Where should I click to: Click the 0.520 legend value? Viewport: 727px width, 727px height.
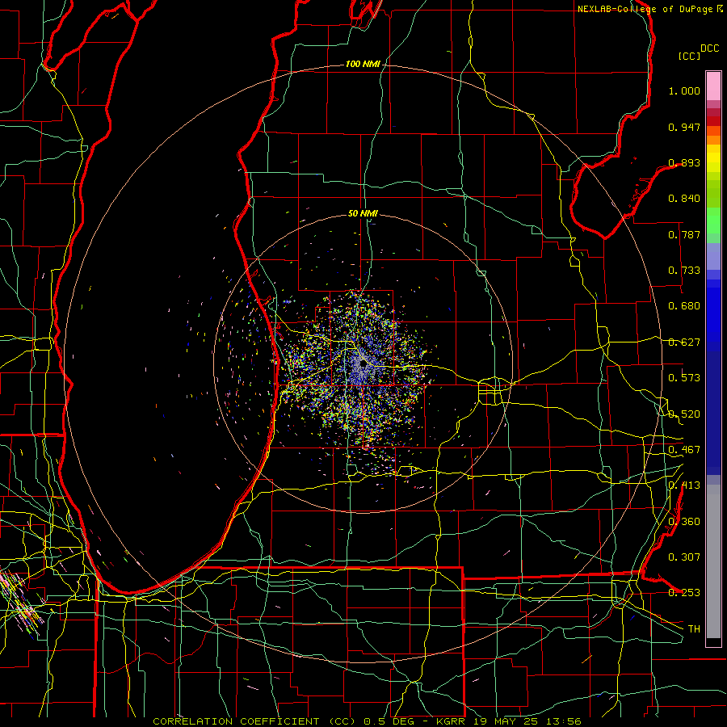tap(684, 414)
